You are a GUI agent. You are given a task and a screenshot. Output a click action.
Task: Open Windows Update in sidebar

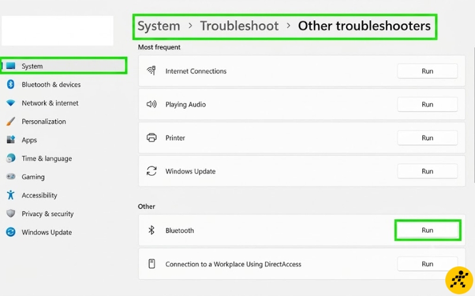click(47, 232)
